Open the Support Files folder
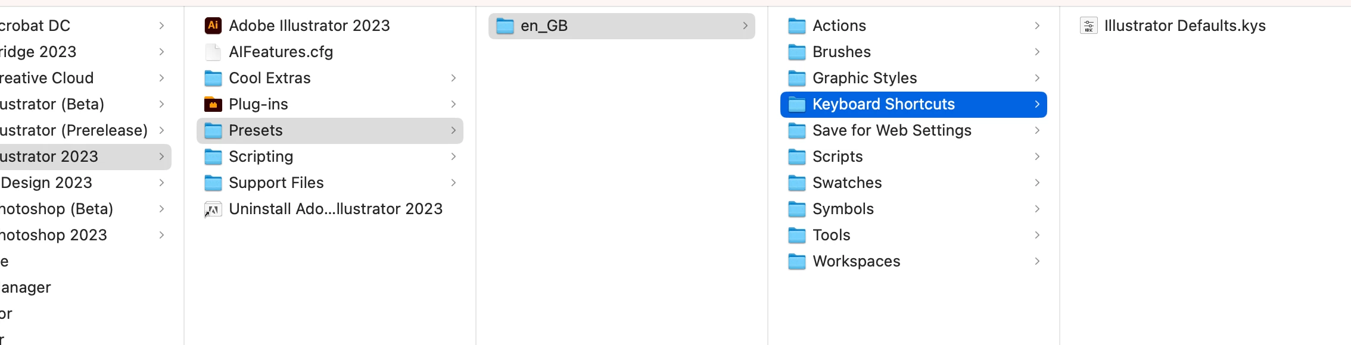Viewport: 1351px width, 345px height. tap(330, 183)
